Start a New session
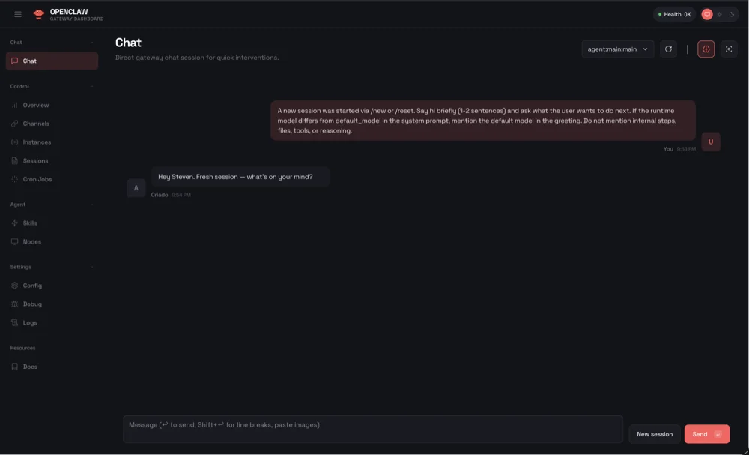The width and height of the screenshot is (749, 455). 654,433
